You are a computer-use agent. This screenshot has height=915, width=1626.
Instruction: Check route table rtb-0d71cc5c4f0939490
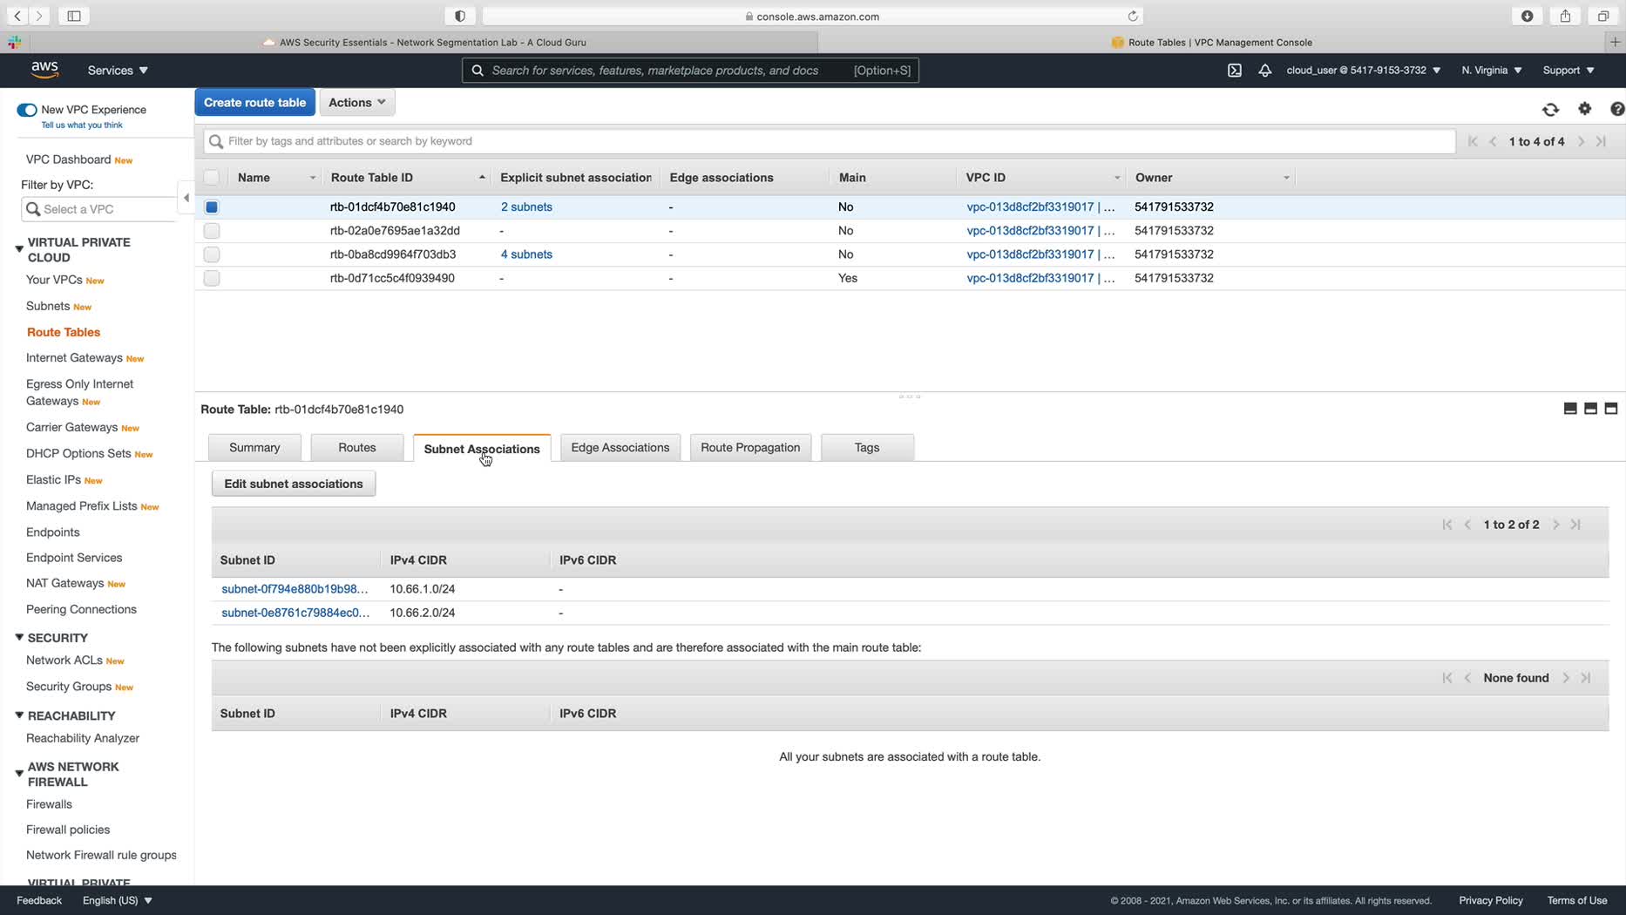212,278
